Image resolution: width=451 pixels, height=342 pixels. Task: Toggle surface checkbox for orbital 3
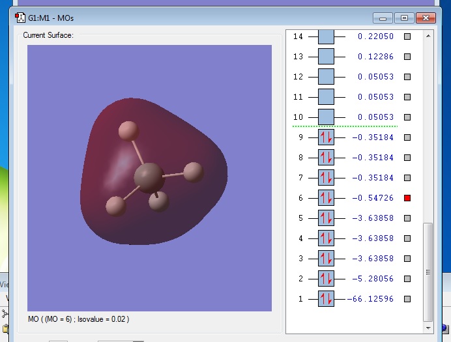pos(407,259)
